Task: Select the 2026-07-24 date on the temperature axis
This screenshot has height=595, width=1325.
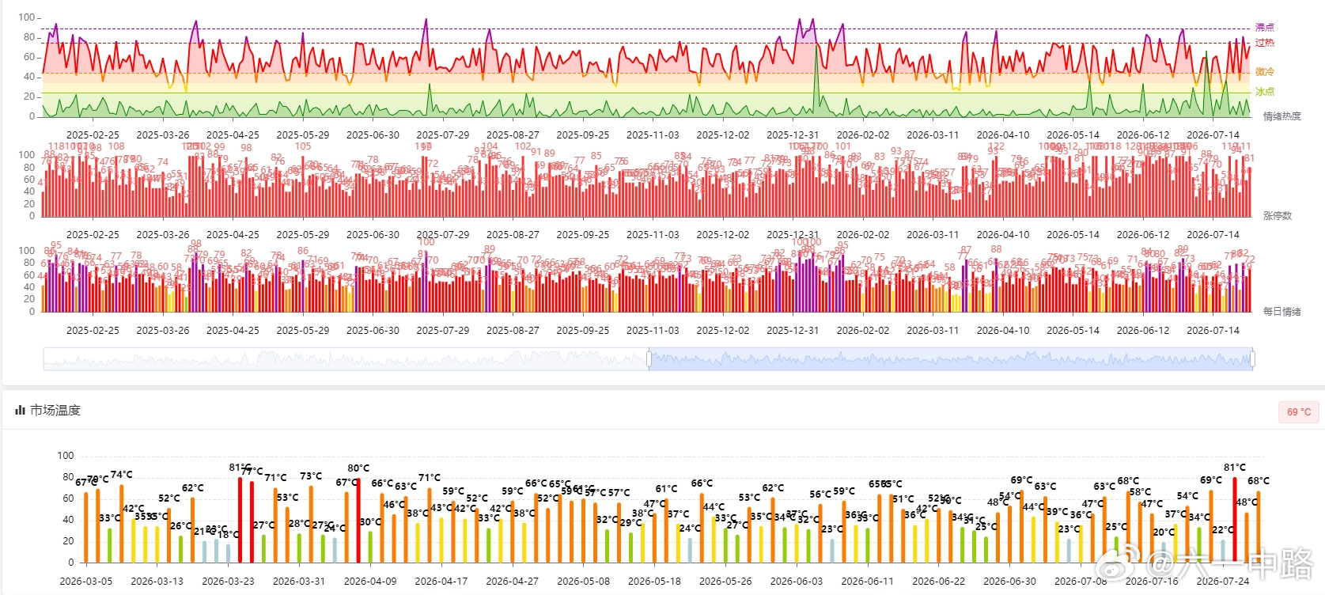Action: [x=1223, y=581]
